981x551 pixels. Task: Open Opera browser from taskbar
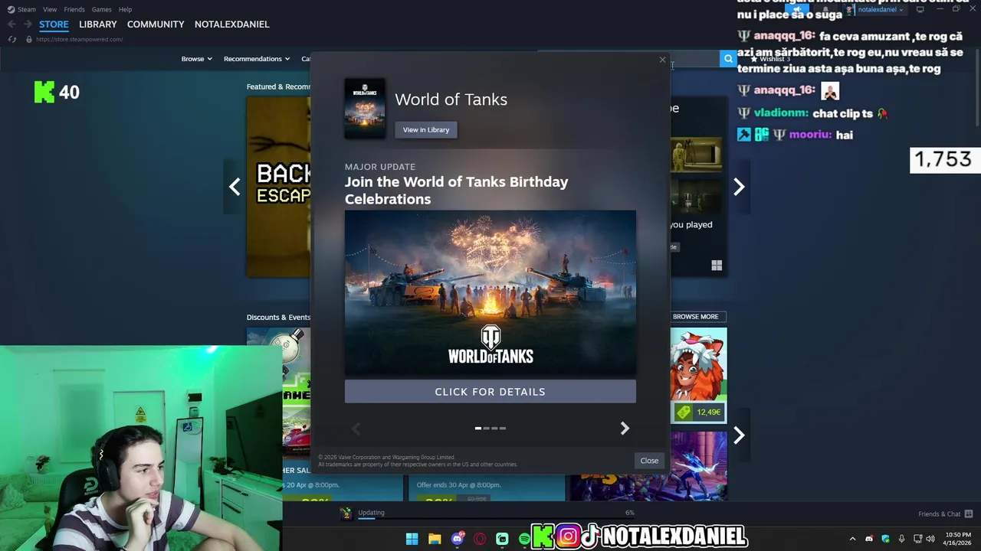click(480, 539)
